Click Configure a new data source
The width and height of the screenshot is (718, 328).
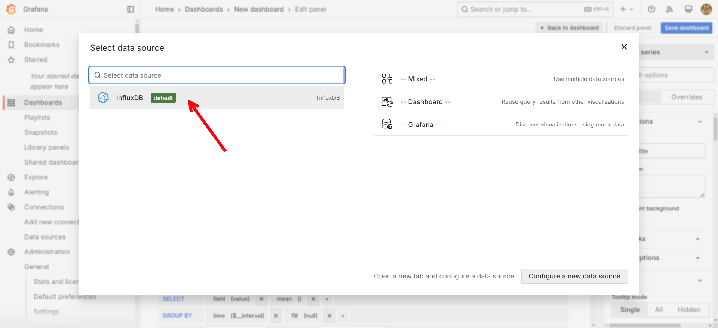[x=574, y=276]
